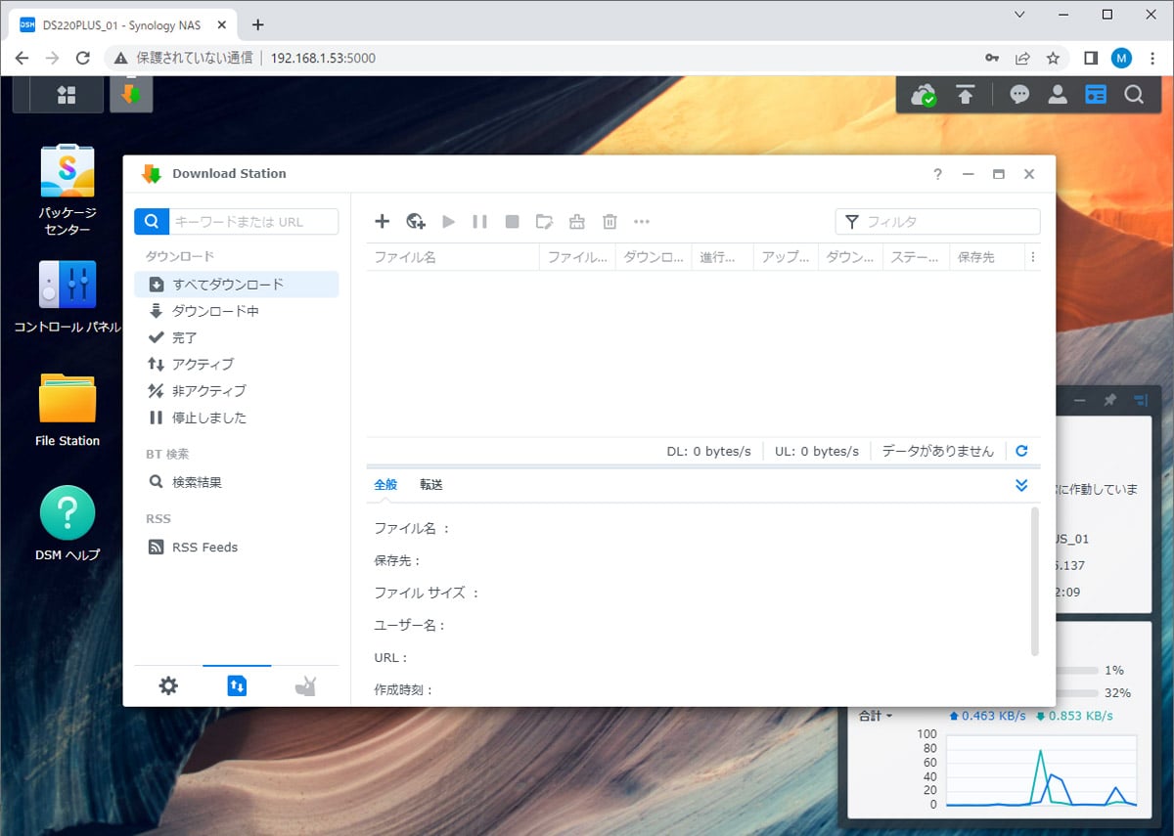The height and width of the screenshot is (836, 1174).
Task: Select すべてダウンロード in the sidebar
Action: tap(237, 285)
